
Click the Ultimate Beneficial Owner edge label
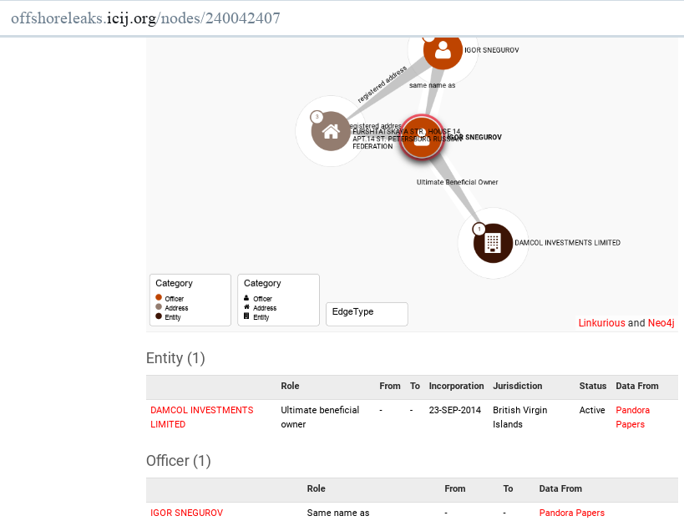pyautogui.click(x=457, y=182)
